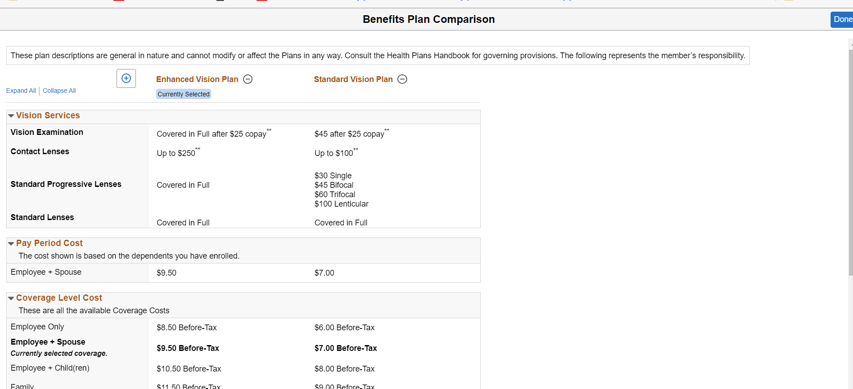Viewport: 853px width, 389px height.
Task: Select the Employee + Child(ren) coverage row
Action: [x=50, y=368]
